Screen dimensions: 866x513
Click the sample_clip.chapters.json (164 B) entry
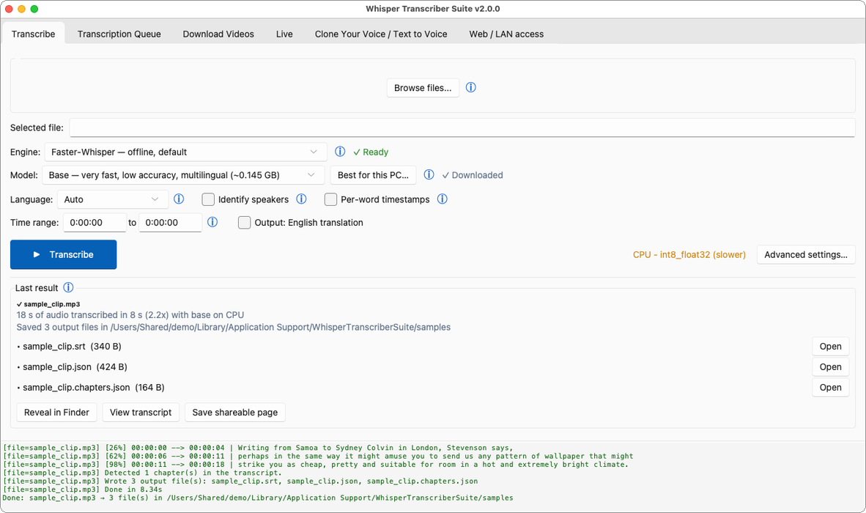click(x=91, y=387)
